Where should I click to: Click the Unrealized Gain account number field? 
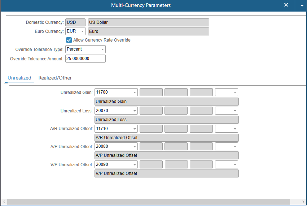coord(113,93)
